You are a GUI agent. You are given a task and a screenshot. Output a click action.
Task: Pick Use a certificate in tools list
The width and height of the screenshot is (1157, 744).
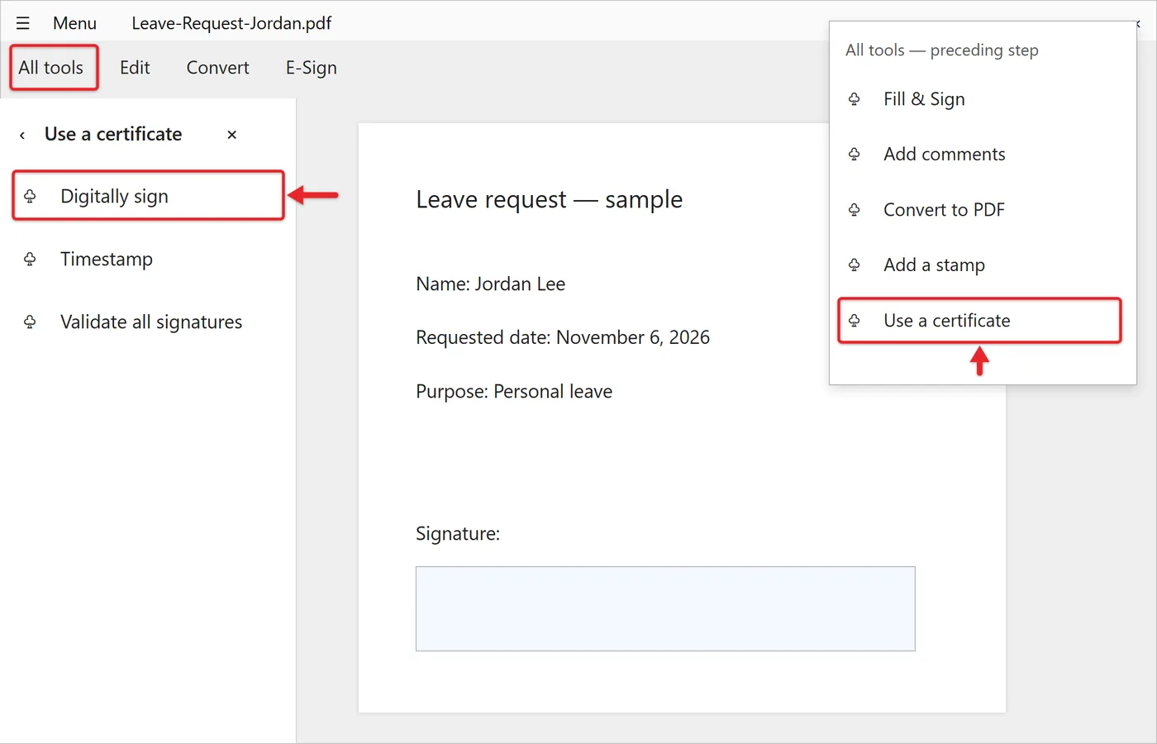pyautogui.click(x=980, y=321)
